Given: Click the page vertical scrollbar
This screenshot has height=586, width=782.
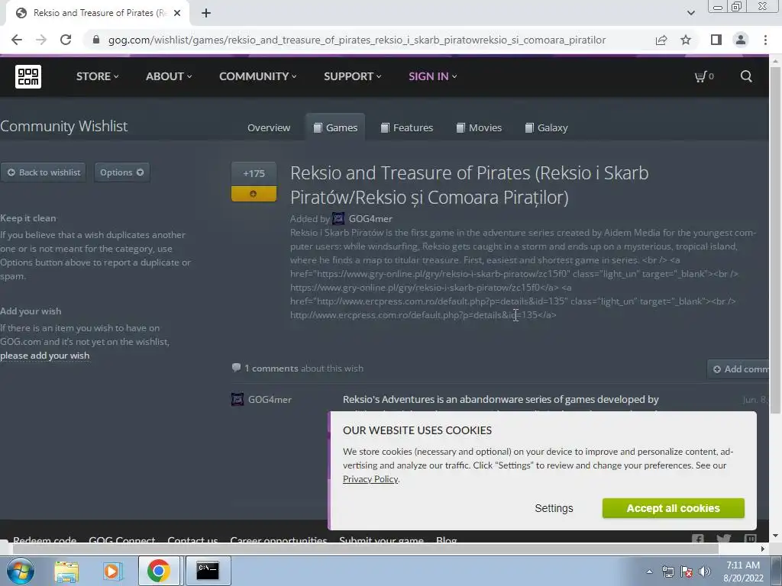Looking at the screenshot, I should coord(775,239).
